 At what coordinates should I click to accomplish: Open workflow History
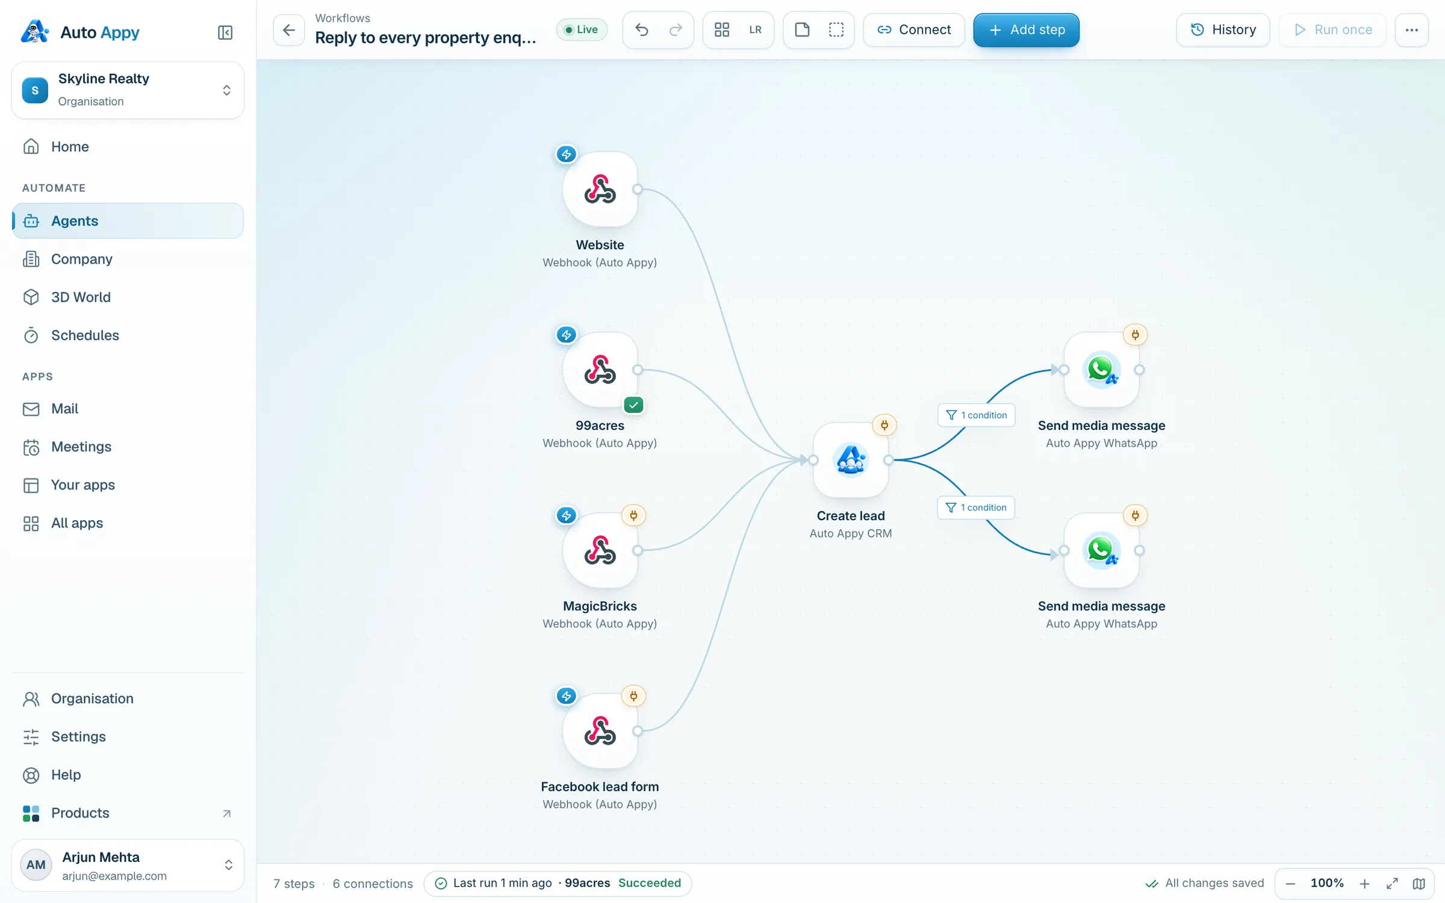[1223, 29]
